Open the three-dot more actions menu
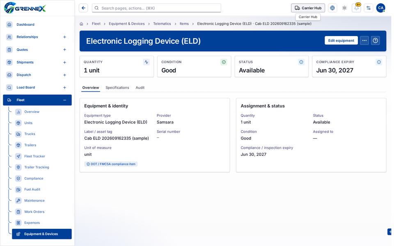 [x=364, y=41]
